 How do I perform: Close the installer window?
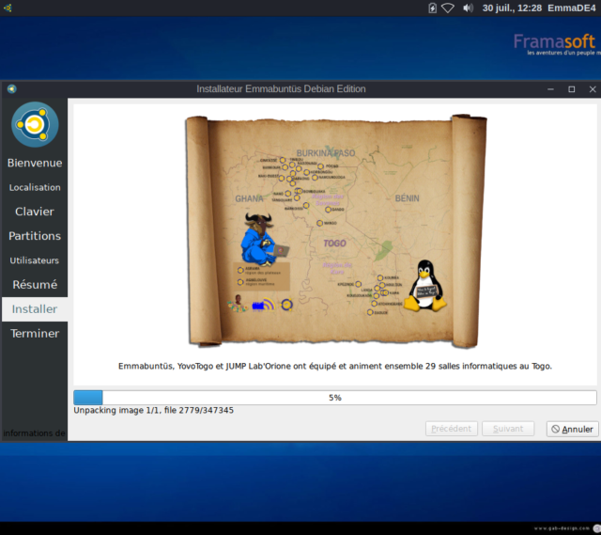tap(593, 89)
